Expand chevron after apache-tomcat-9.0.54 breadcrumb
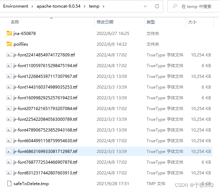The image size is (219, 191). point(85,7)
